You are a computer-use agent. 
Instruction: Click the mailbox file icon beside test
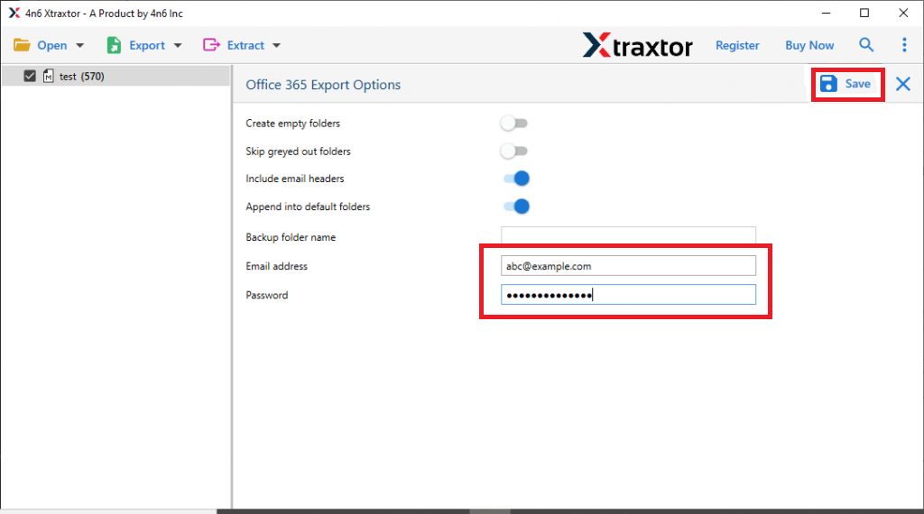[49, 76]
